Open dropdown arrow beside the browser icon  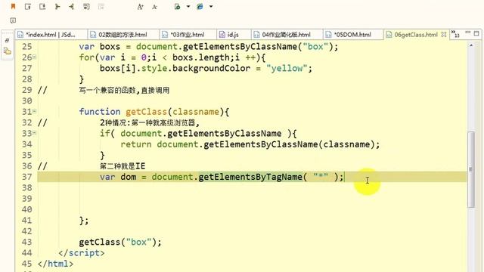[x=211, y=7]
